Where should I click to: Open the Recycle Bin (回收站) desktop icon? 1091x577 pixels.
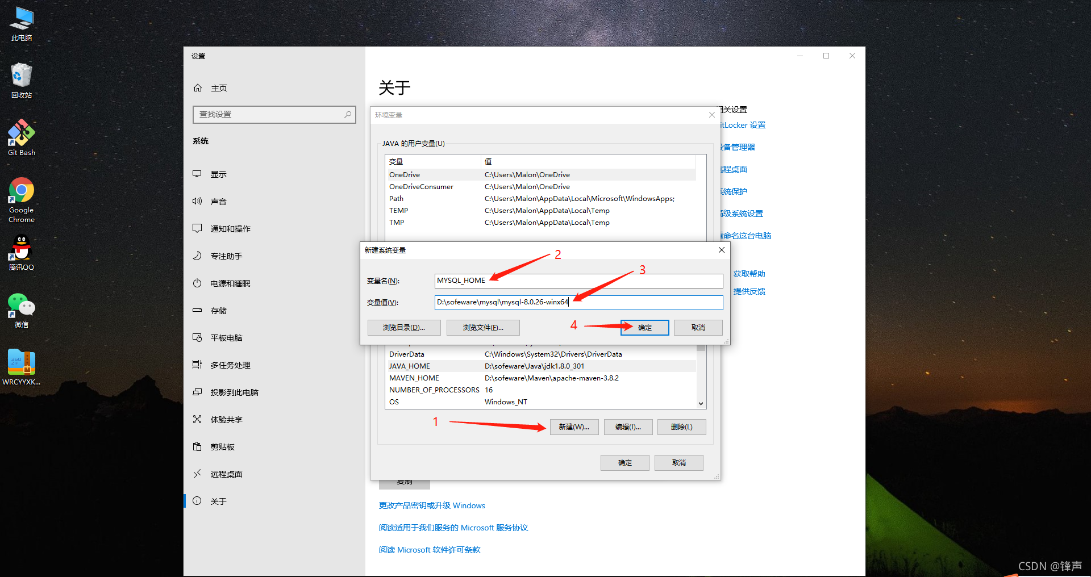[22, 81]
